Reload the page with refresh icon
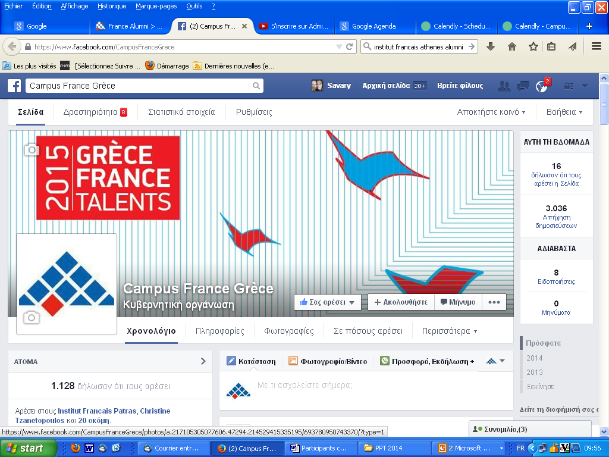The image size is (609, 457). point(350,46)
